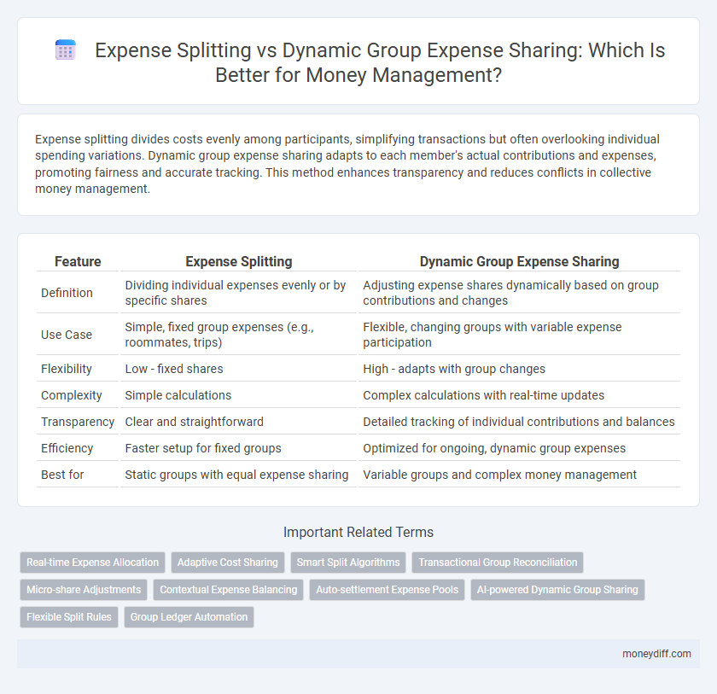
Task: Click the calendar icon beside the title
Action: click(x=66, y=50)
